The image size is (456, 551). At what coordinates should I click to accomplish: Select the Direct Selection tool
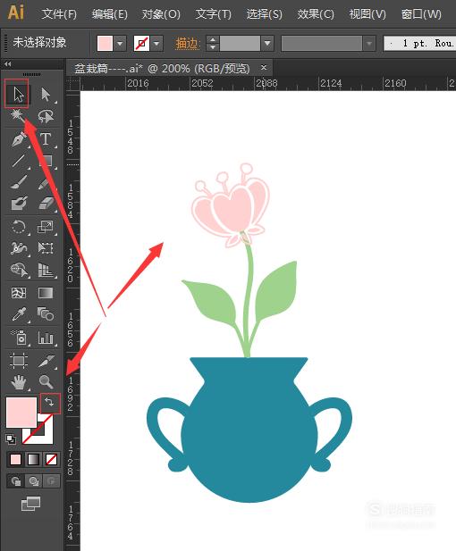pos(46,94)
